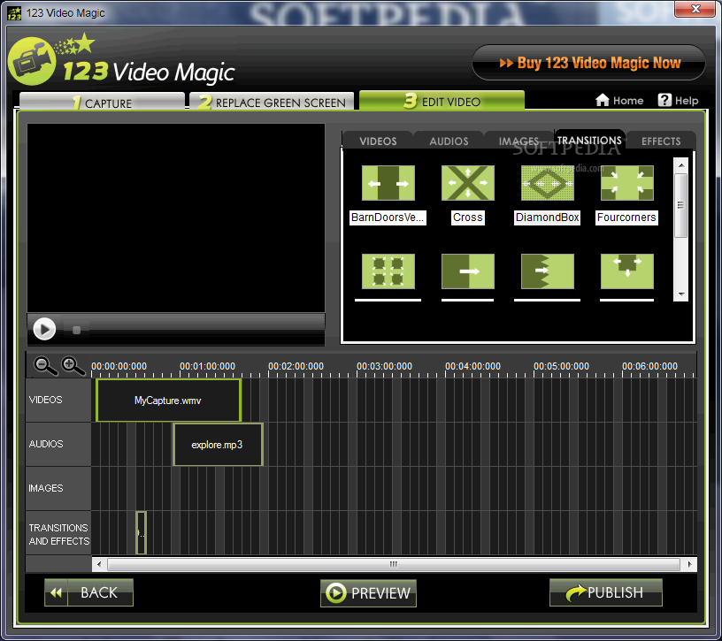Click the Preview button
This screenshot has width=722, height=641.
pyautogui.click(x=368, y=593)
